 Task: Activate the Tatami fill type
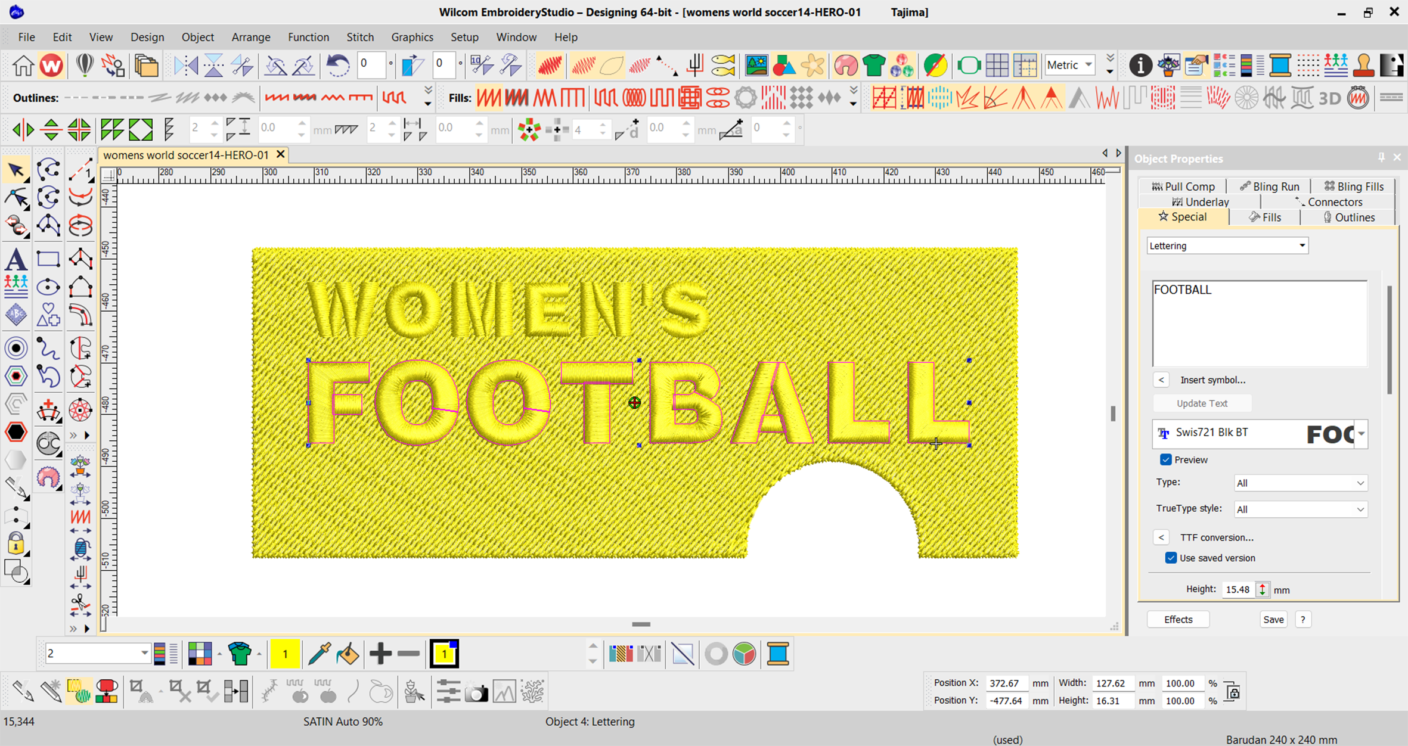pyautogui.click(x=516, y=97)
